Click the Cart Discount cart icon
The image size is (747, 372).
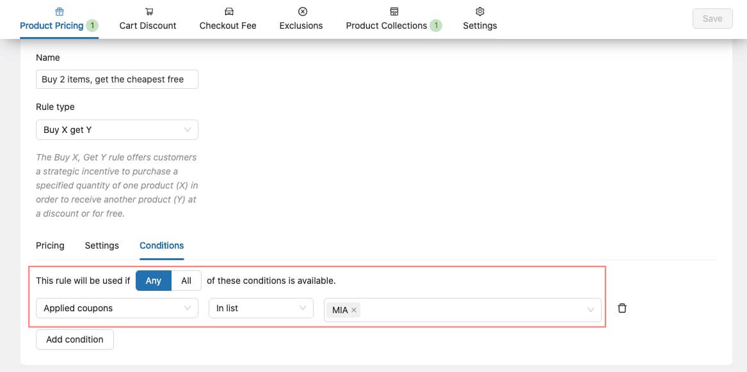(x=149, y=12)
